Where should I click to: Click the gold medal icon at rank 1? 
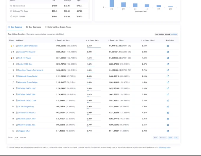tap(11, 46)
